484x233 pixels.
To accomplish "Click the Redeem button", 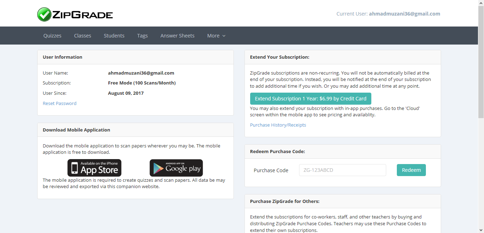I will tap(411, 170).
